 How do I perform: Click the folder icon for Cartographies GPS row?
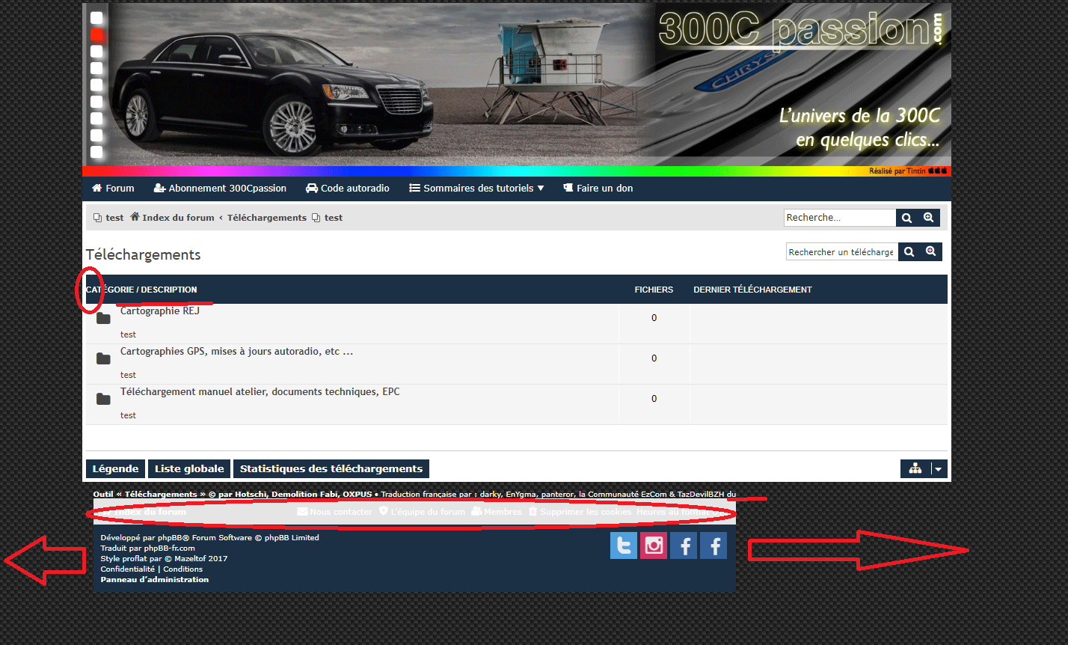pos(103,359)
